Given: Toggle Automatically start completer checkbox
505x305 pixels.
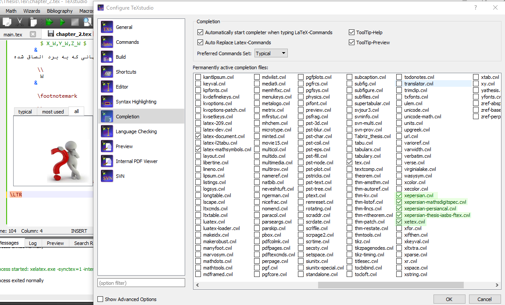Looking at the screenshot, I should coord(201,32).
